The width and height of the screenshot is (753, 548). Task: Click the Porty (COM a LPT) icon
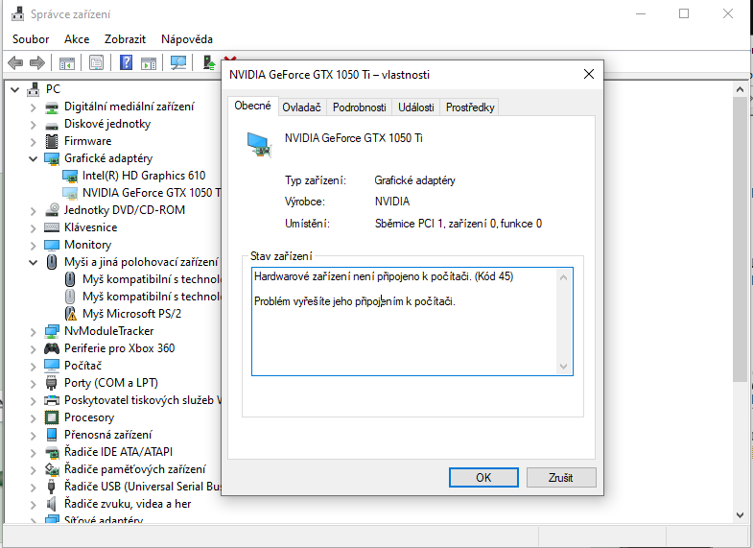pyautogui.click(x=52, y=383)
